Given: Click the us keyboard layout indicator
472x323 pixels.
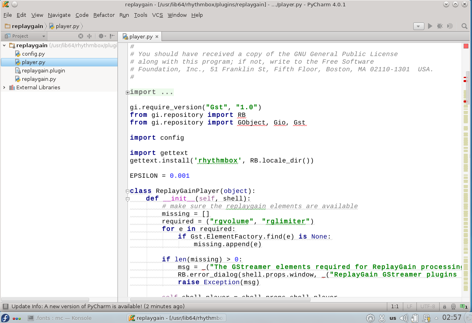Looking at the screenshot, I should (x=393, y=318).
